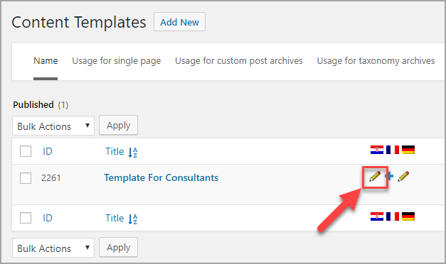Click the French flag in header row

[393, 150]
